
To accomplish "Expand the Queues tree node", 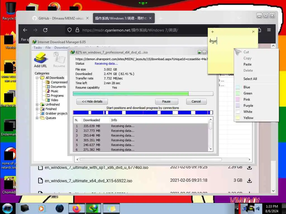I will point(37,118).
